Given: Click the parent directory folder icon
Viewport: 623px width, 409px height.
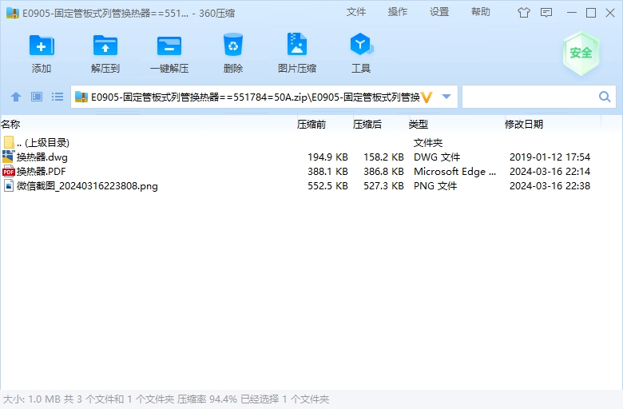Looking at the screenshot, I should coord(9,142).
